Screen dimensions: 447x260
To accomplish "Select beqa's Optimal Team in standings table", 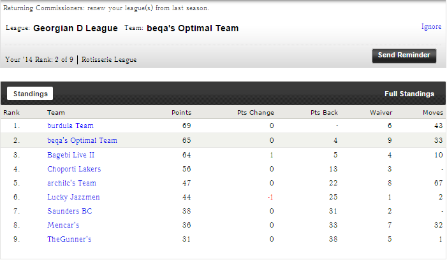I will point(82,140).
